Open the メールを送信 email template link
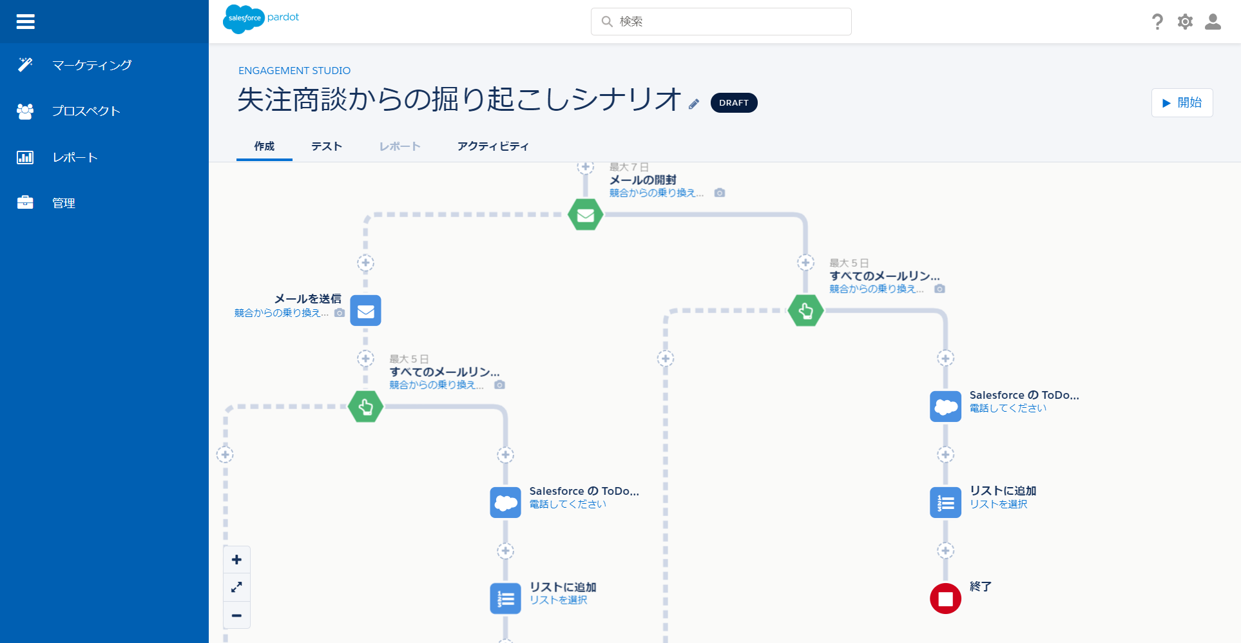The width and height of the screenshot is (1241, 643). pos(282,312)
